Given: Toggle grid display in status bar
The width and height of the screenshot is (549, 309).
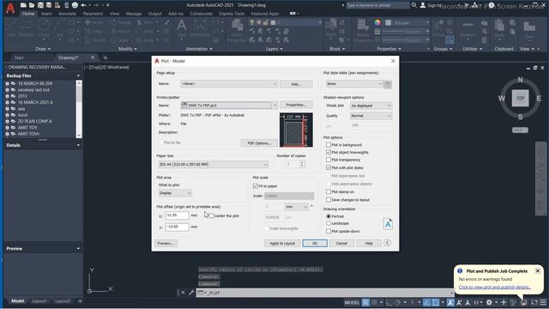Looking at the screenshot, I should [365, 302].
